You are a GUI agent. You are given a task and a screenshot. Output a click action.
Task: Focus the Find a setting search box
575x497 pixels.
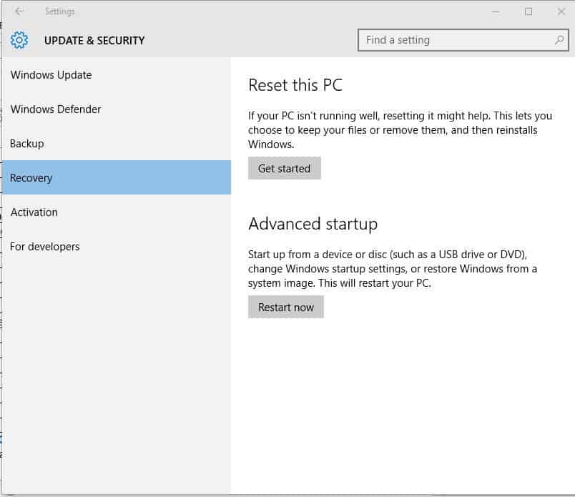pyautogui.click(x=463, y=40)
